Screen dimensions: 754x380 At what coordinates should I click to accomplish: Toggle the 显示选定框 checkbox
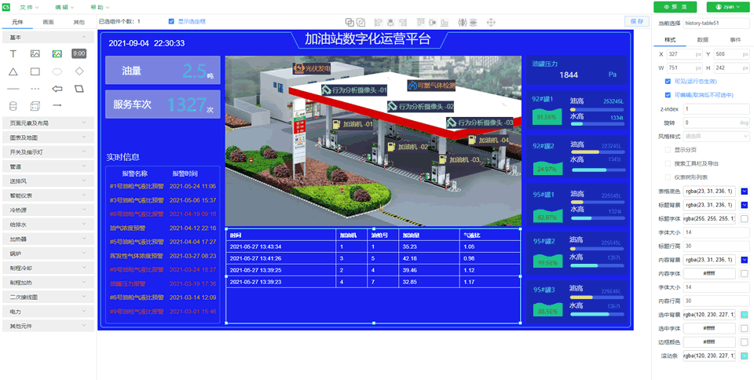coord(171,21)
